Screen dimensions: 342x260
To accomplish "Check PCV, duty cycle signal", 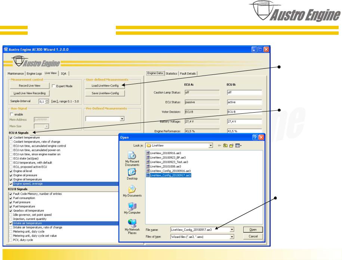I will tap(11, 240).
